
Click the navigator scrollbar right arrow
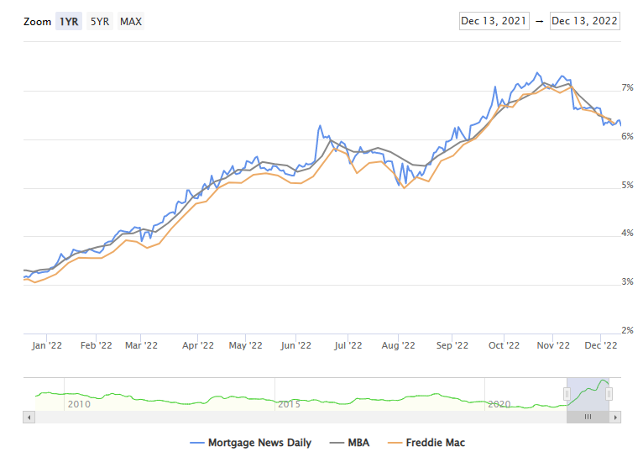click(x=615, y=418)
